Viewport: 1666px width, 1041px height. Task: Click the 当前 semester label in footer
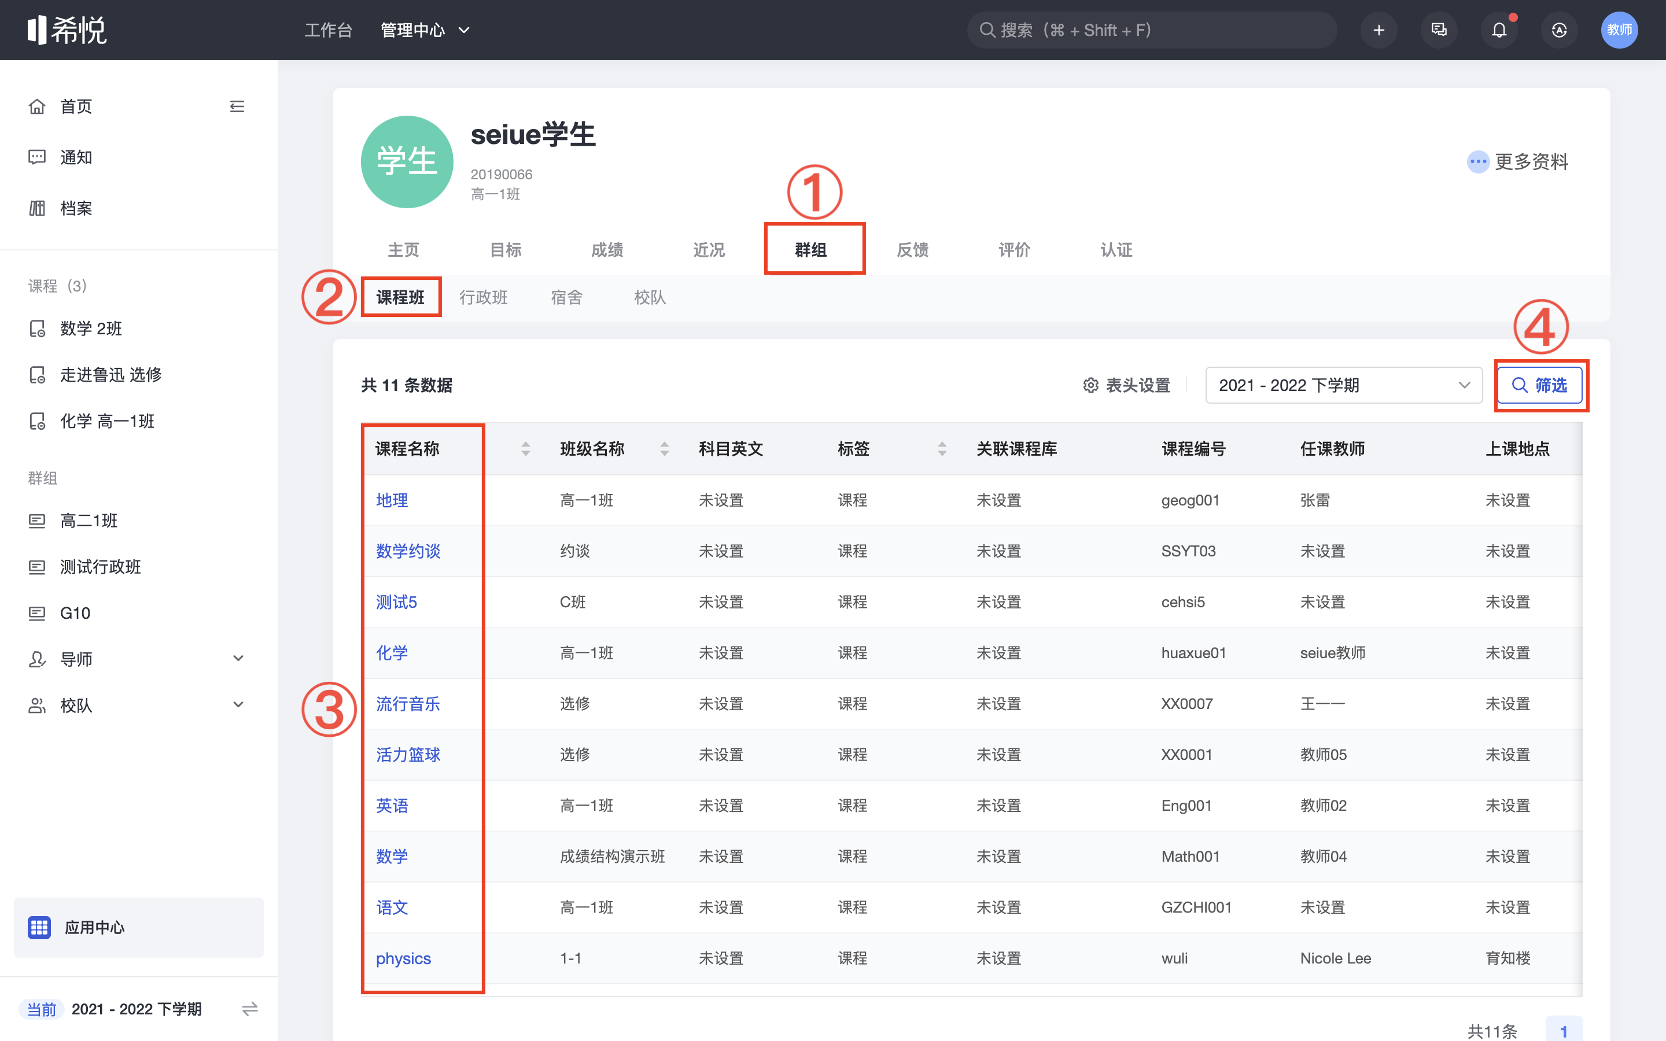click(41, 1009)
